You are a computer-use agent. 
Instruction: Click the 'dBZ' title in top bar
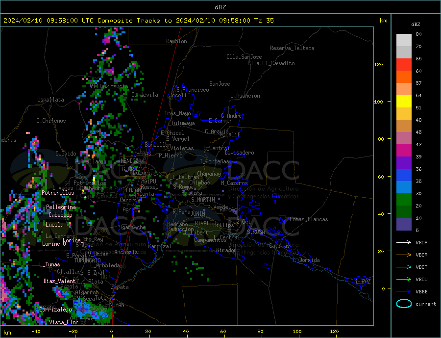point(220,7)
